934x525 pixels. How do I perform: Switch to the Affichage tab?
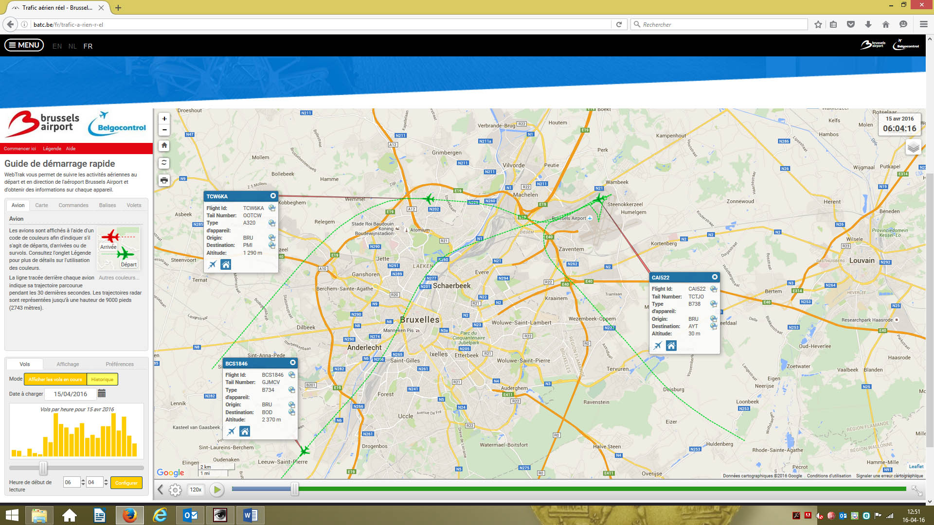(68, 364)
